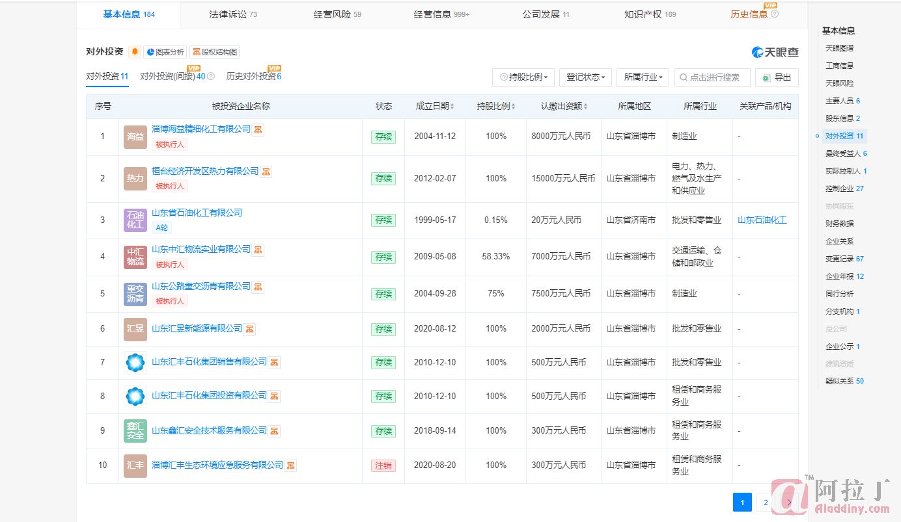Select 对外投资(间接) 40 sub-tab

[x=173, y=76]
